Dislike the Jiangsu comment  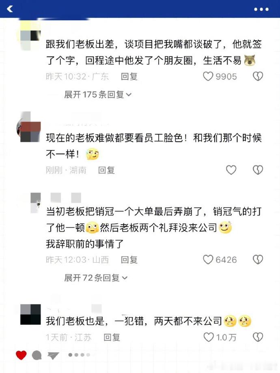(x=258, y=337)
